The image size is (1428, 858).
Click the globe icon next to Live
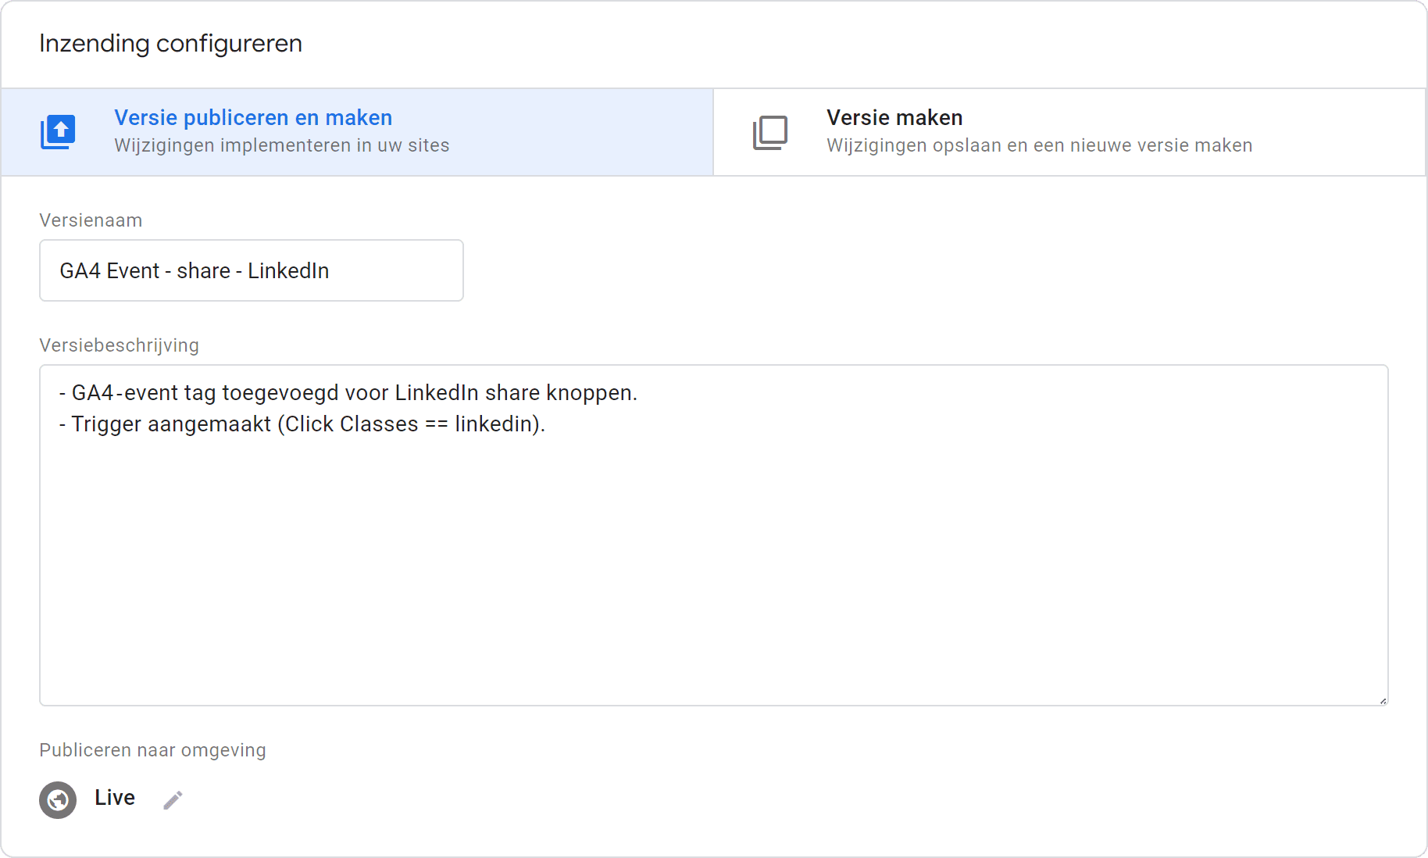point(58,799)
